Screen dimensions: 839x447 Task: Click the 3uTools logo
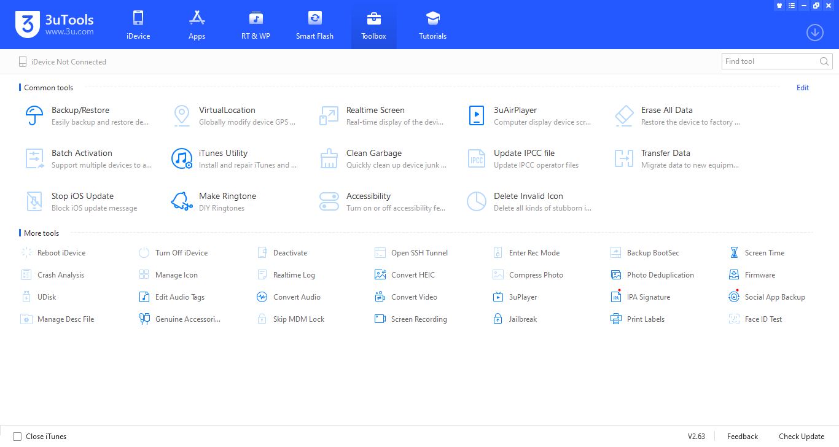click(x=55, y=24)
